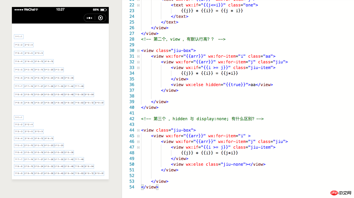Click the expression text on line 48
Viewport: 354px width, 198px height.
pos(210,153)
